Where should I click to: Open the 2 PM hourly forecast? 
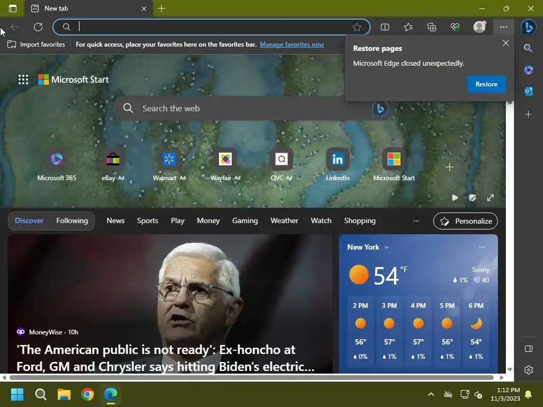[x=361, y=331]
